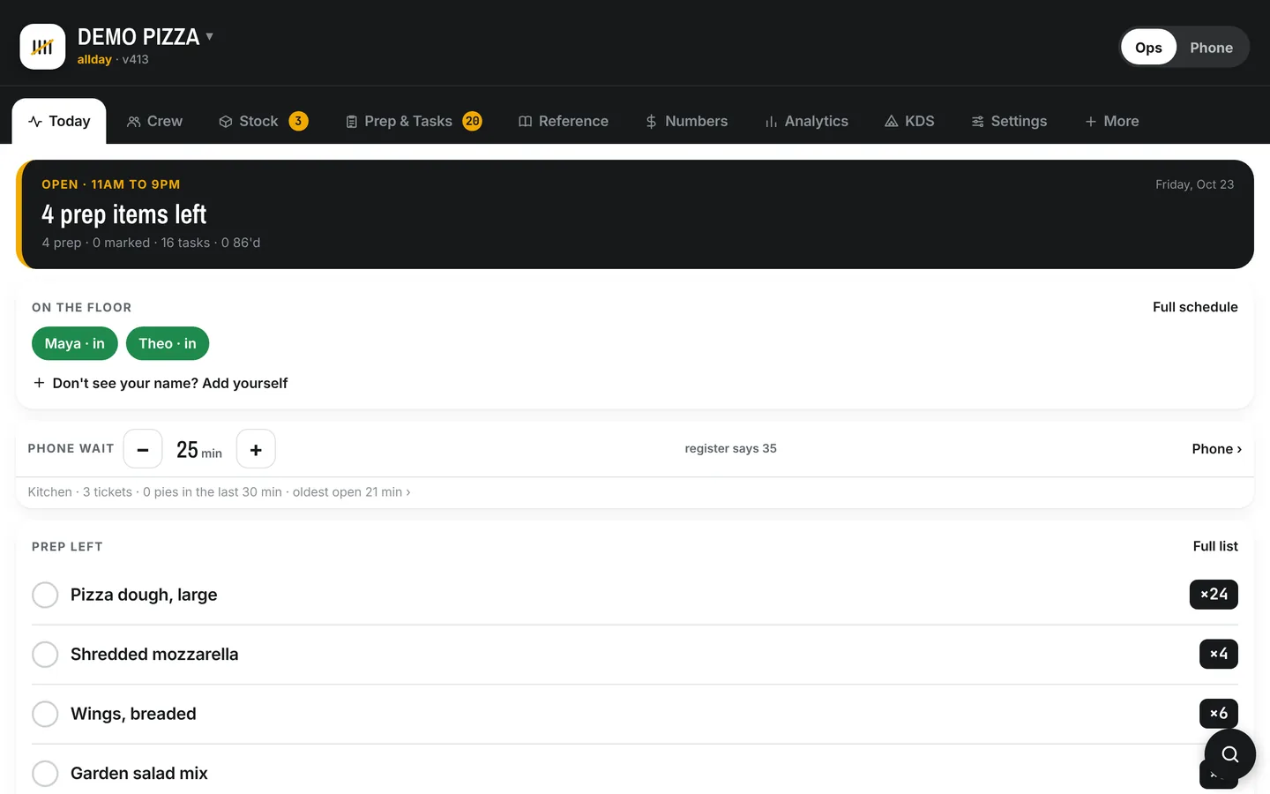
Task: Click the ×6 quantity badge
Action: point(1219,713)
